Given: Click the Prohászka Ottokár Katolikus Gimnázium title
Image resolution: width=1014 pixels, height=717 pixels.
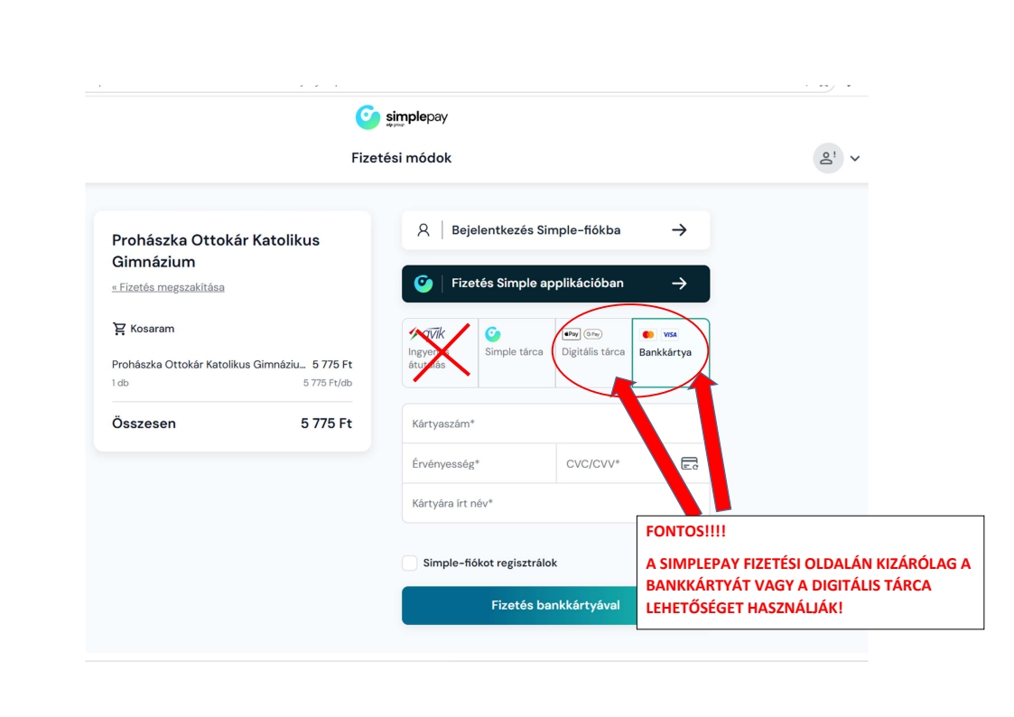Looking at the screenshot, I should 216,251.
